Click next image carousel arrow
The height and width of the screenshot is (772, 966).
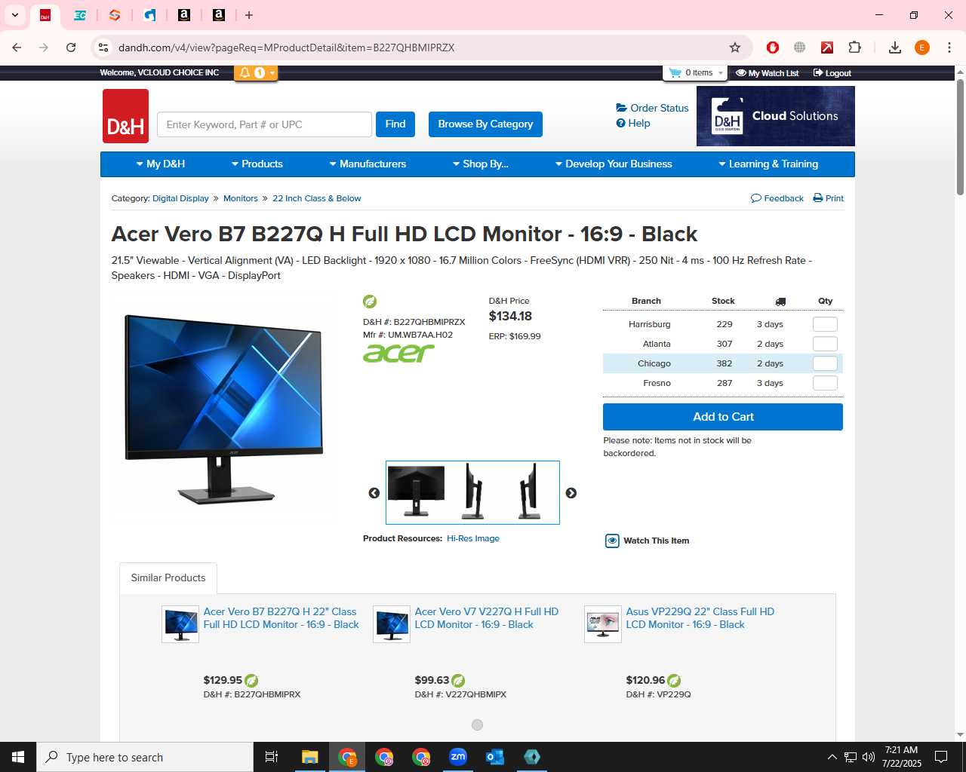(571, 493)
